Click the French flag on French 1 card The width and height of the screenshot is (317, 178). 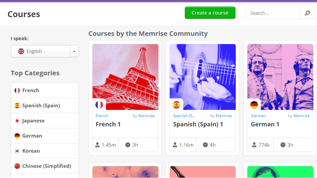pyautogui.click(x=99, y=105)
